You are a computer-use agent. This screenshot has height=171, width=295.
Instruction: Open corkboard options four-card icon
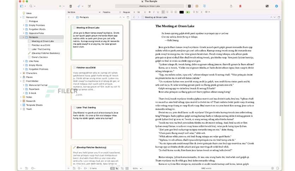click(x=127, y=169)
